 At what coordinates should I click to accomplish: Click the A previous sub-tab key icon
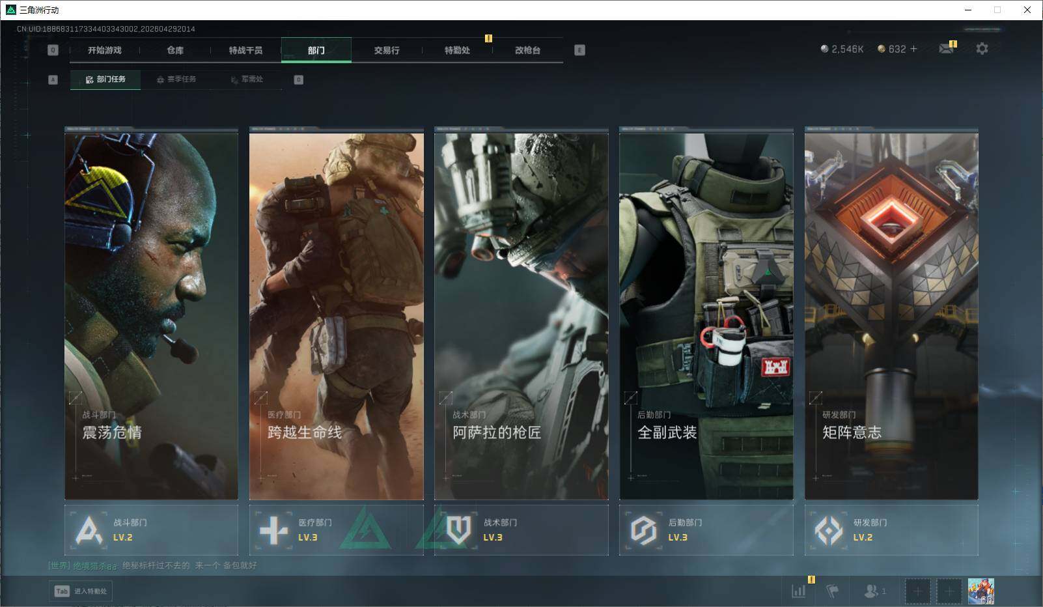click(53, 79)
